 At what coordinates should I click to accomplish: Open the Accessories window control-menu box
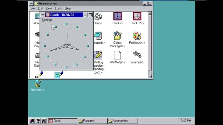[31, 3]
